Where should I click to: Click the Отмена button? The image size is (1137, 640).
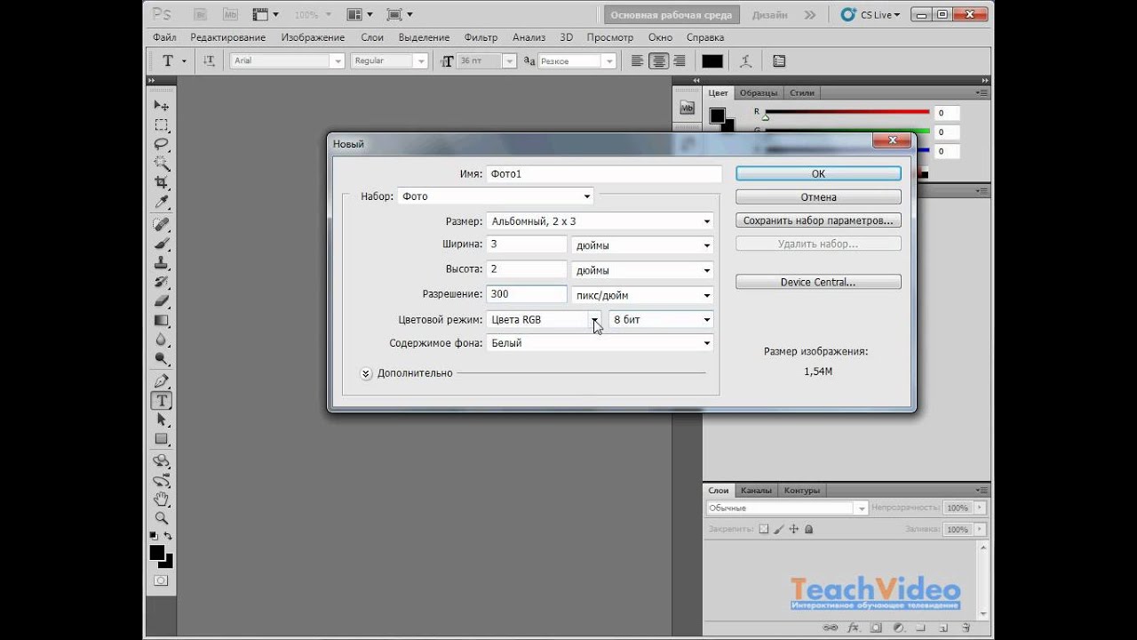pos(818,197)
